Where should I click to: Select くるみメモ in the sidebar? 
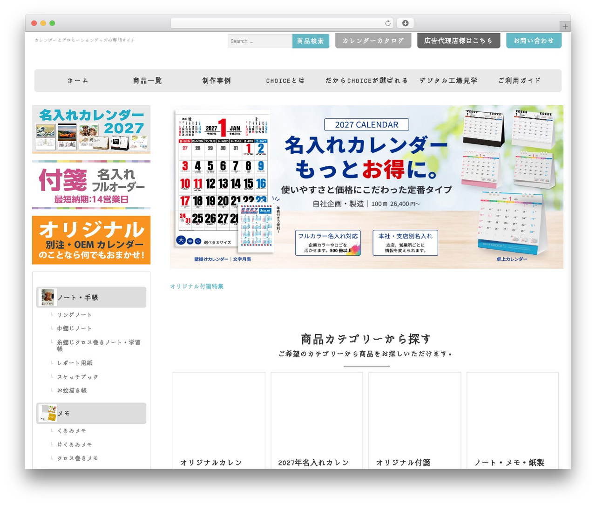71,431
